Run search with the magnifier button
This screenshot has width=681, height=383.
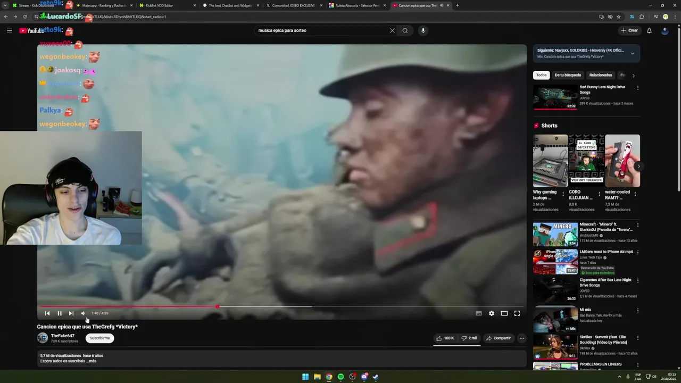click(x=405, y=30)
